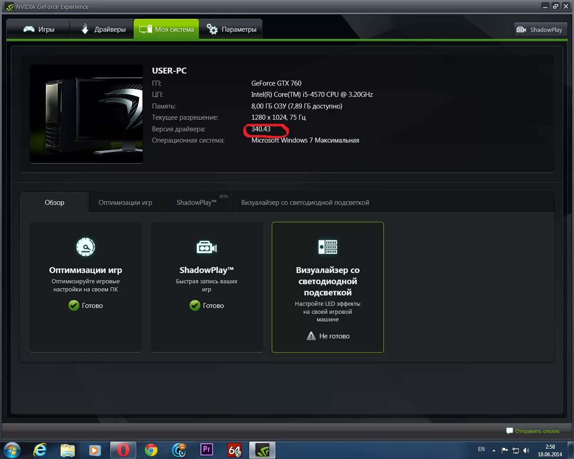
Task: Switch to the Оптимизации игр sub-tab
Action: (x=126, y=203)
